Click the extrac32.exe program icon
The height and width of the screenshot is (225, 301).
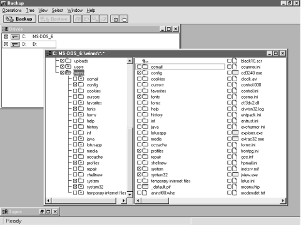coord(235,139)
